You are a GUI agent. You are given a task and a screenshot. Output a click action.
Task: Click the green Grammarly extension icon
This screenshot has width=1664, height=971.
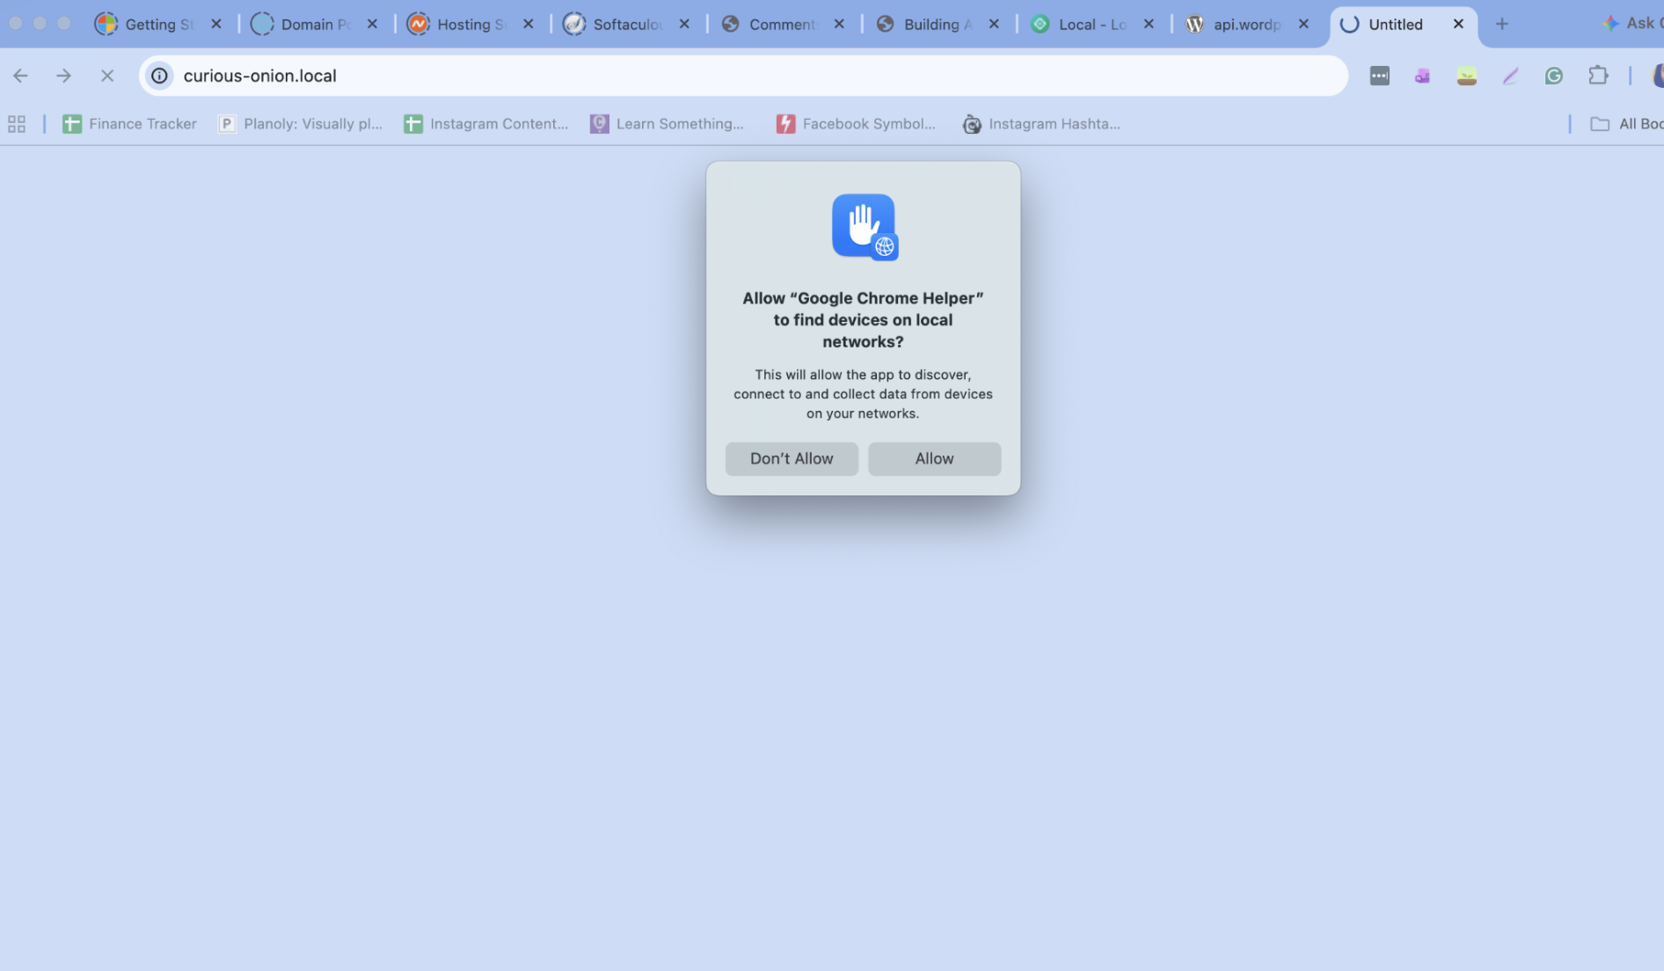coord(1554,77)
